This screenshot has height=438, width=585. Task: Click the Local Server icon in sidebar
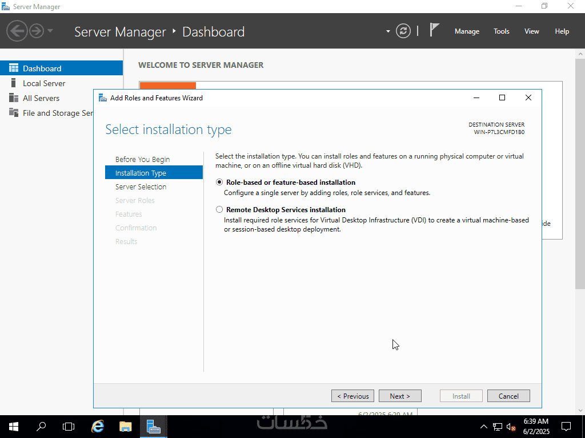coord(14,83)
